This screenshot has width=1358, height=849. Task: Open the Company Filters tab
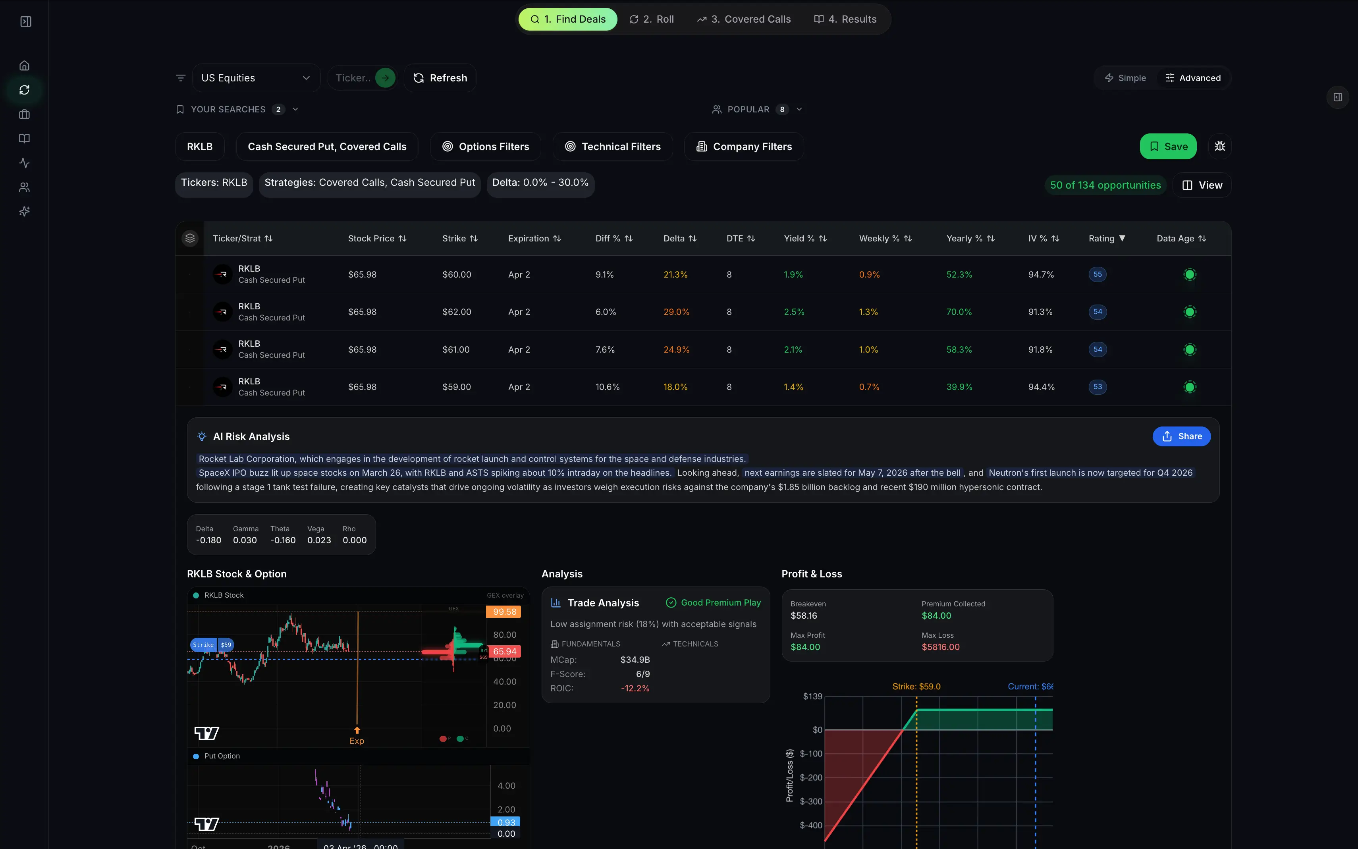tap(744, 147)
